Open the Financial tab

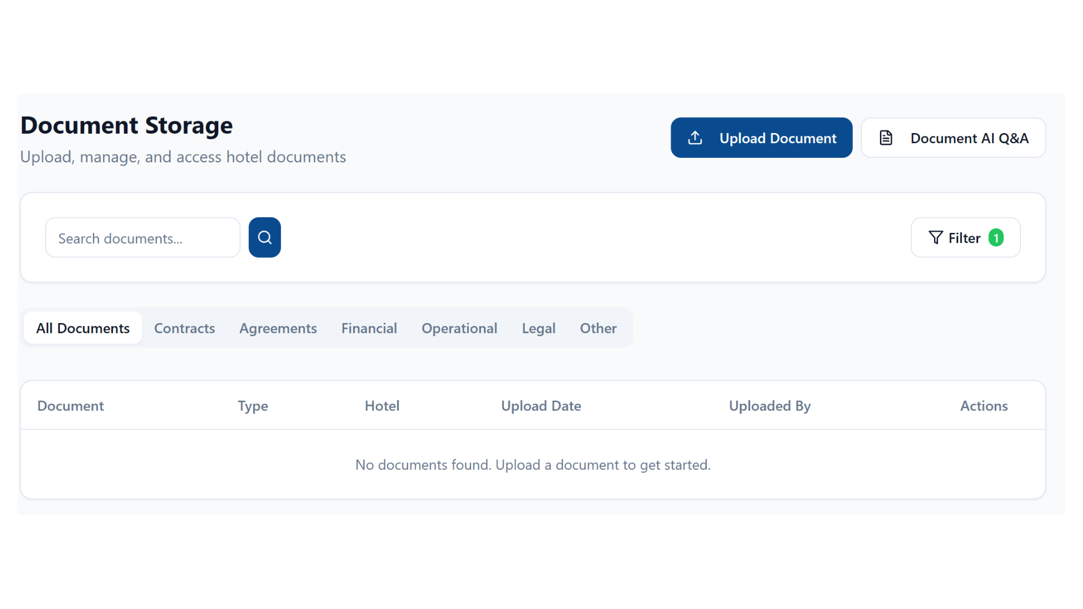click(x=369, y=328)
